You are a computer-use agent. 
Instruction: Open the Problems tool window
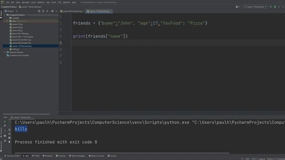(x=48, y=156)
